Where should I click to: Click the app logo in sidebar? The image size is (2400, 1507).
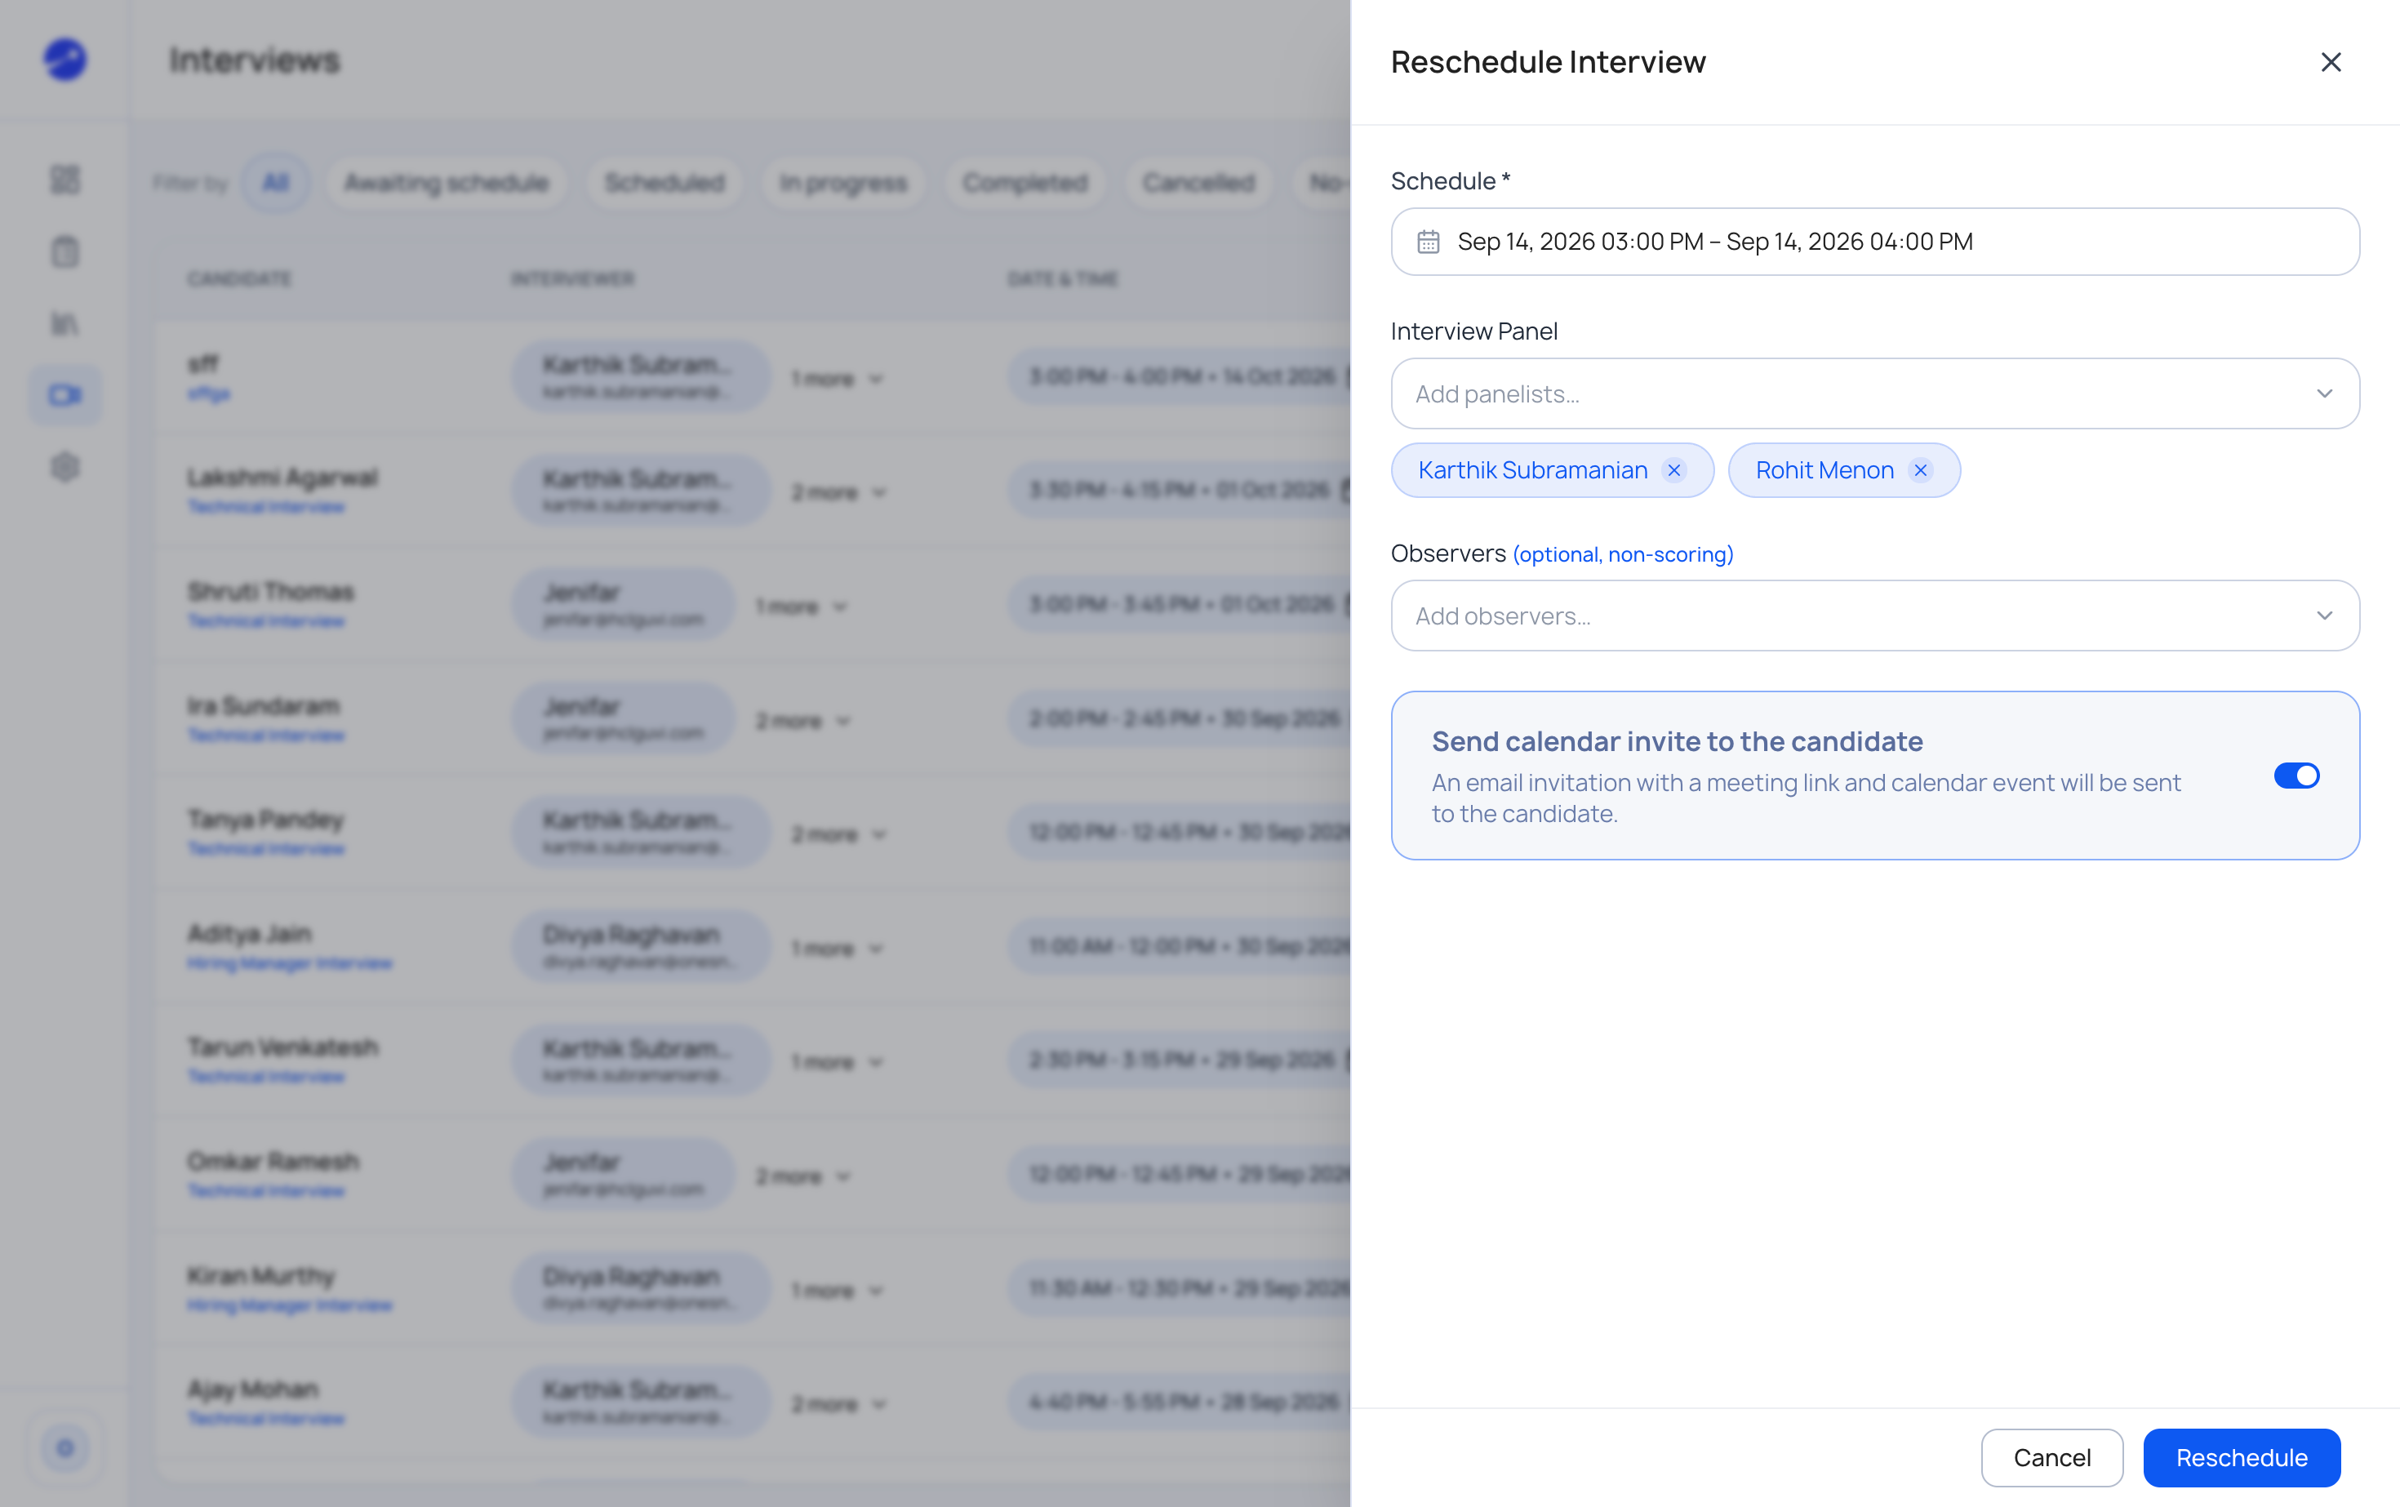(x=64, y=60)
